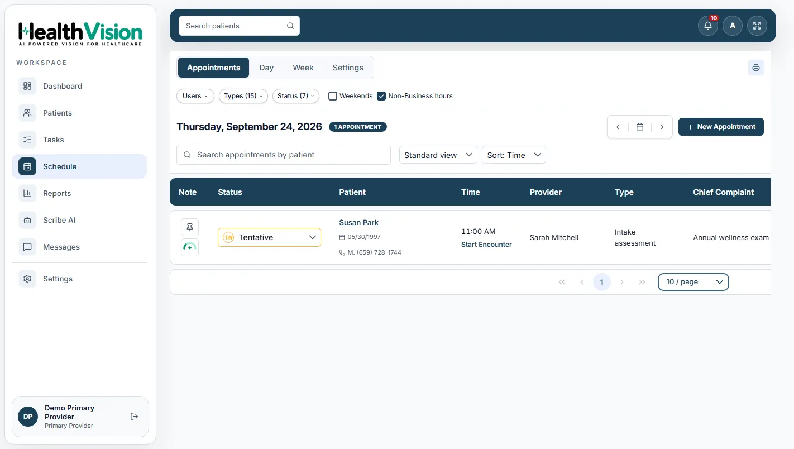Click the green gauge icon in Susan Park's row
Screen dimensions: 794x449
190,247
